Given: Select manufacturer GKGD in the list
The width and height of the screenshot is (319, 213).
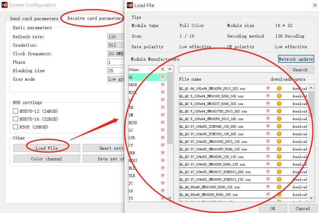Looking at the screenshot, I should (x=147, y=85).
